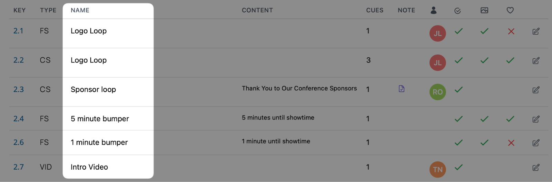552x182 pixels.
Task: Click the JL avatar in row 2.1
Action: [437, 33]
